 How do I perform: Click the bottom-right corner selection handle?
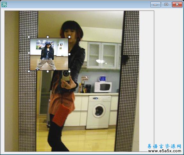(69, 71)
